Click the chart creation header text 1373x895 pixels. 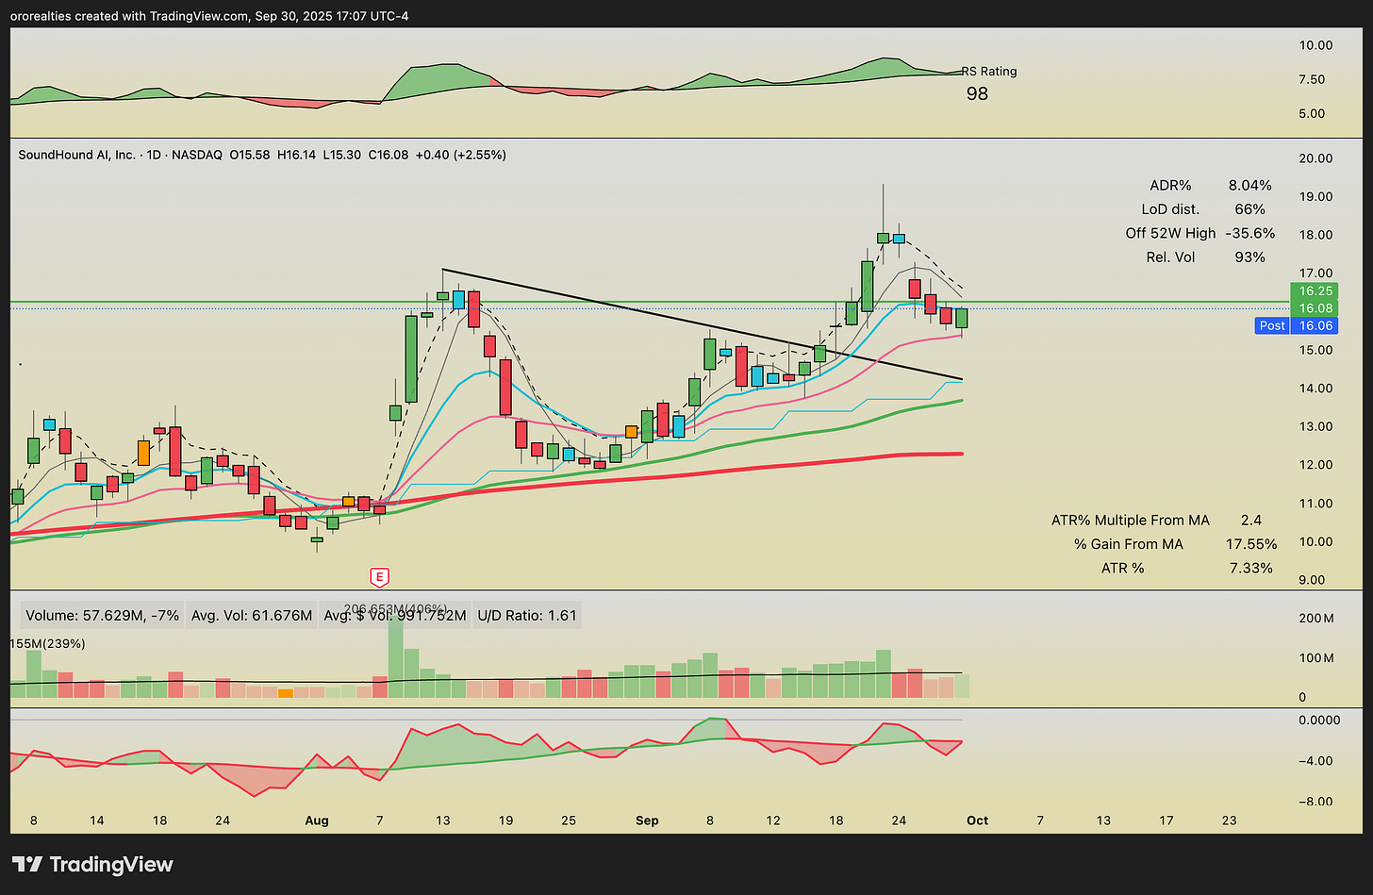210,16
